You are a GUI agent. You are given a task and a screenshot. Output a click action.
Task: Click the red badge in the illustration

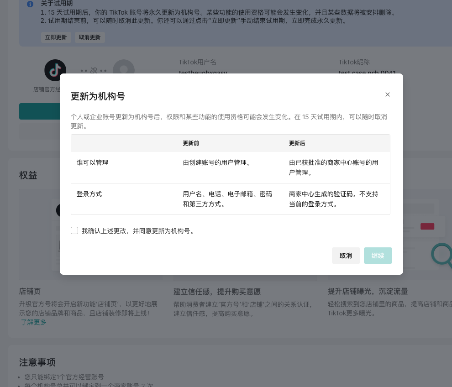click(427, 226)
